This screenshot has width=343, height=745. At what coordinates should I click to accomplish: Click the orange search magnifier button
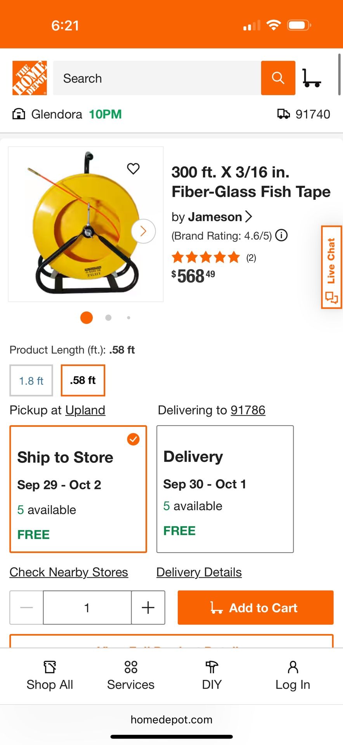278,78
